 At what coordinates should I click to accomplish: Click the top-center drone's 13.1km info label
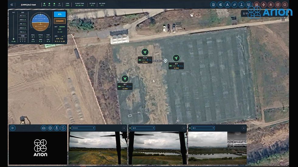click(145, 60)
